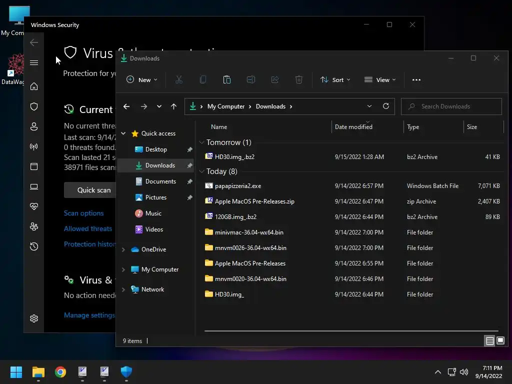Open the Sort dropdown

pyautogui.click(x=335, y=79)
